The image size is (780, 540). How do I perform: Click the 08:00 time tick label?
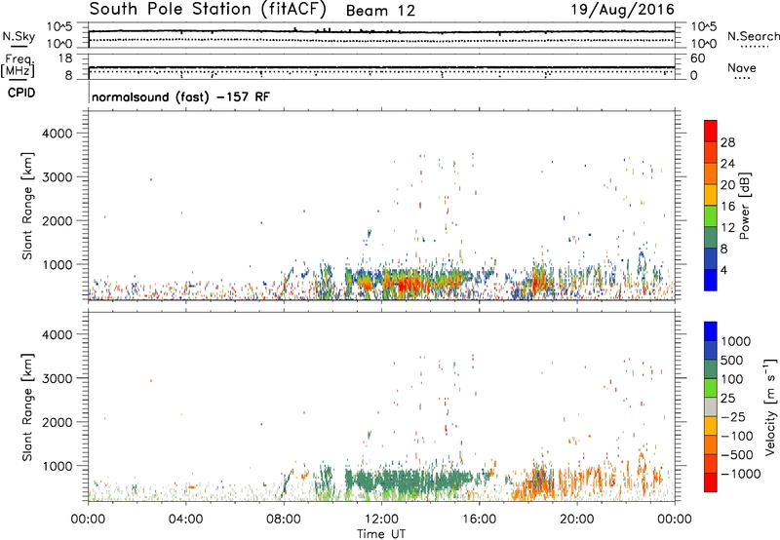[284, 520]
